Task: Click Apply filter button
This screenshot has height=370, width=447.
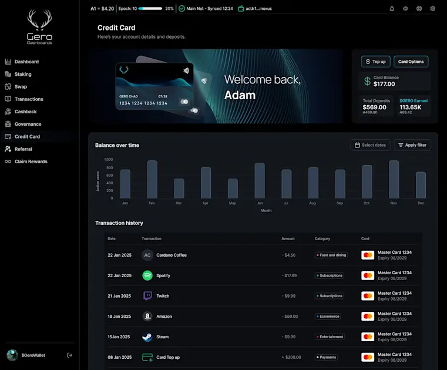Action: tap(412, 145)
